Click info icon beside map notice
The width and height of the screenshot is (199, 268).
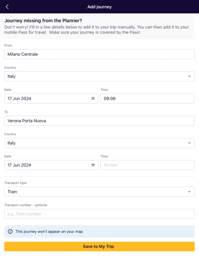pyautogui.click(x=10, y=231)
